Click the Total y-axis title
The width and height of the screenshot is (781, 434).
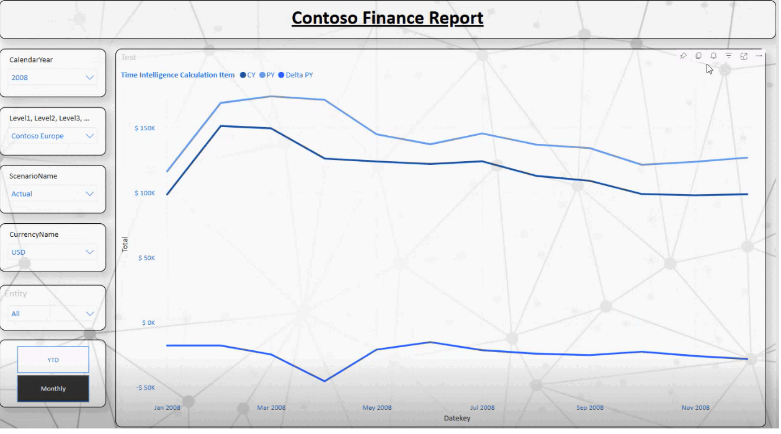point(125,244)
